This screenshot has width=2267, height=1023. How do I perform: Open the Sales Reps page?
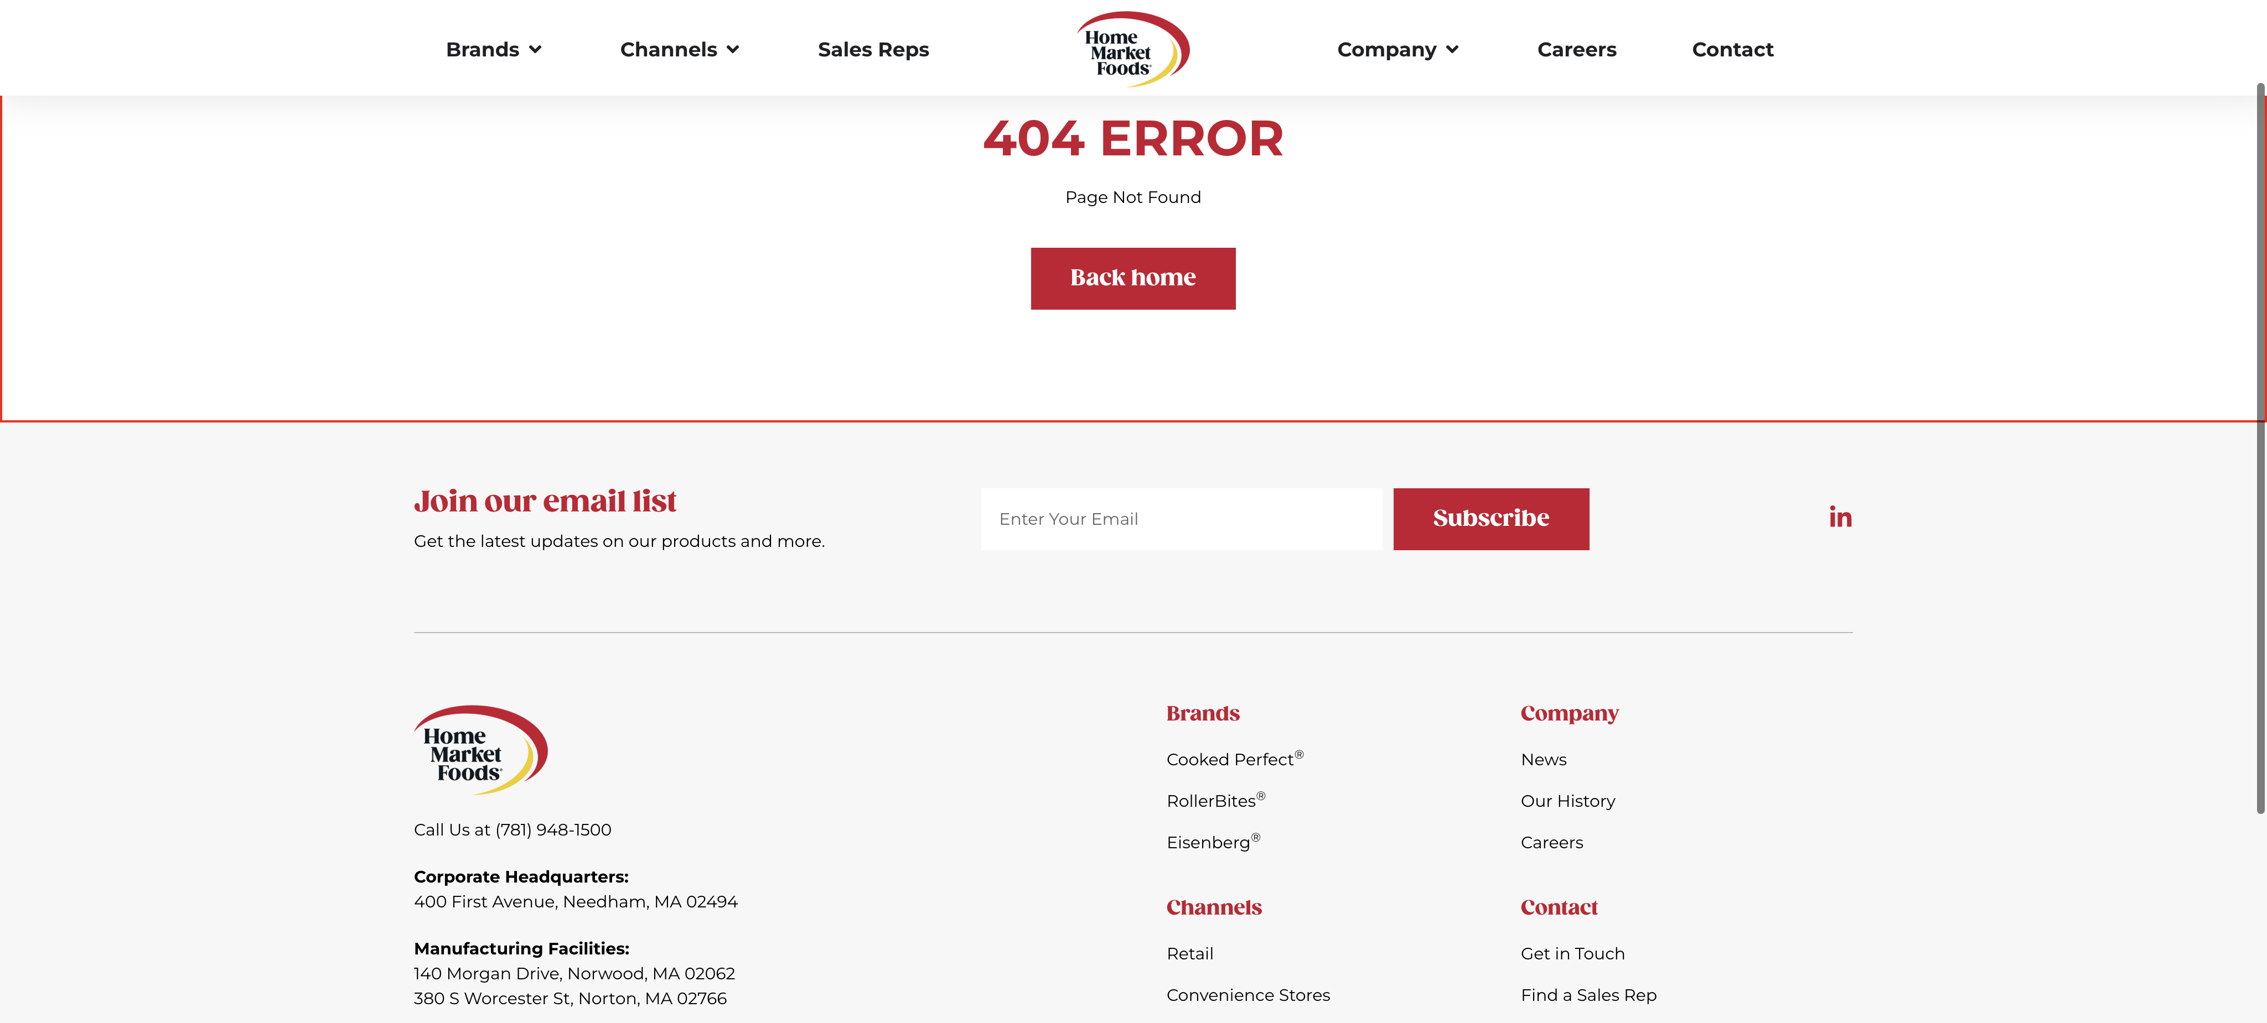tap(873, 50)
